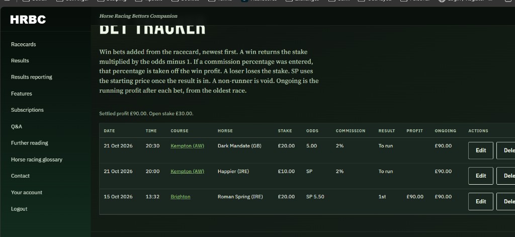515x237 pixels.
Task: Delete the Happier (IRE) bet
Action: pyautogui.click(x=506, y=176)
